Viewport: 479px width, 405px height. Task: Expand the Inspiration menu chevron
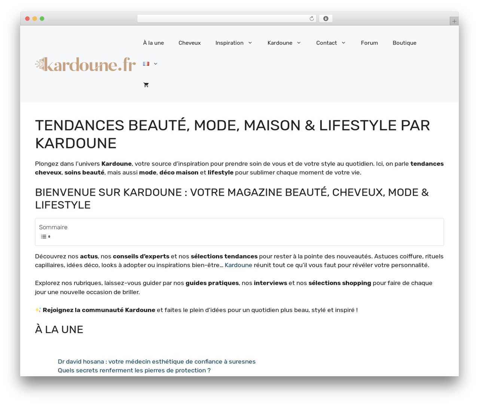click(x=250, y=43)
